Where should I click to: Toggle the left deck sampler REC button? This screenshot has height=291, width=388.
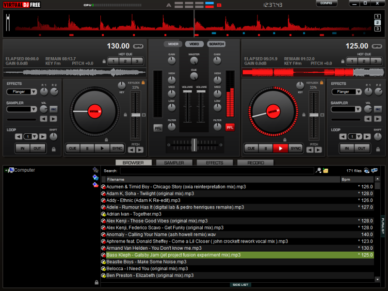click(x=53, y=109)
